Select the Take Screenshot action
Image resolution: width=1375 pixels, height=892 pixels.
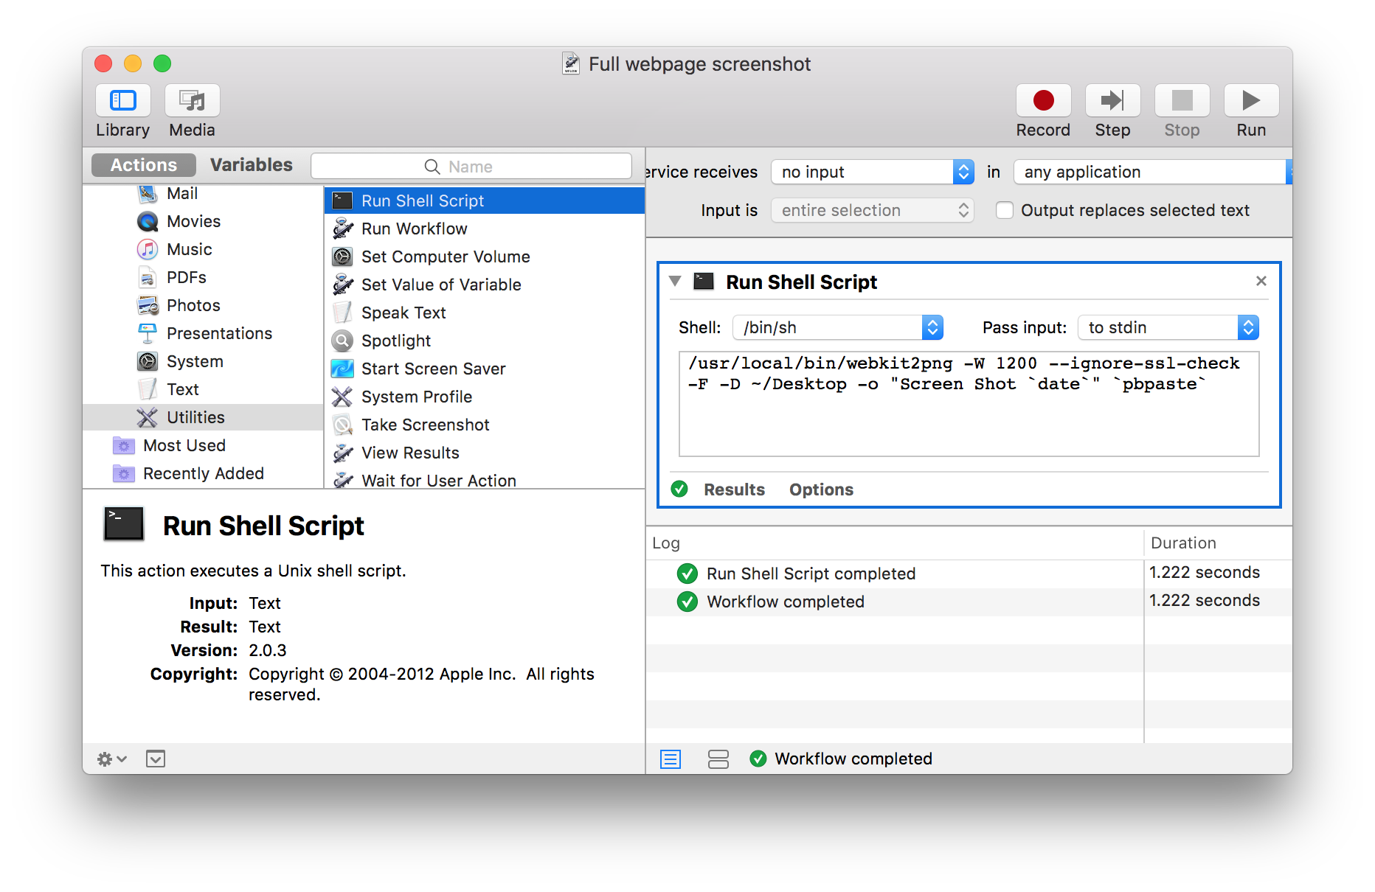[425, 425]
